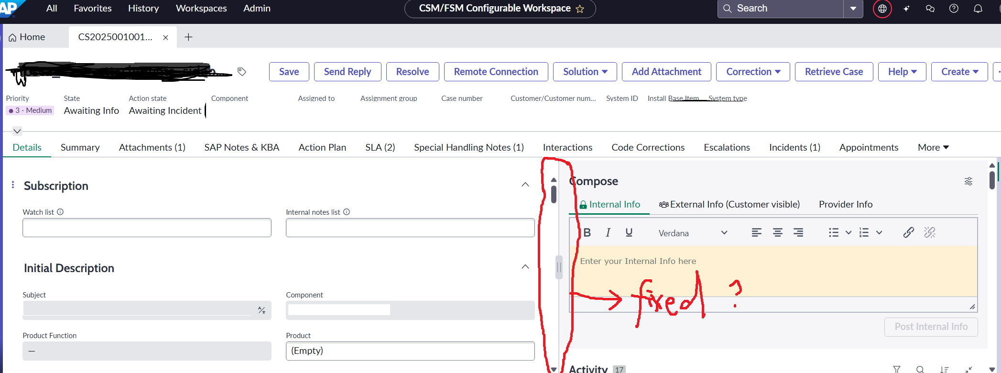This screenshot has height=373, width=1001.
Task: Click the Remote Connection button
Action: pyautogui.click(x=496, y=72)
